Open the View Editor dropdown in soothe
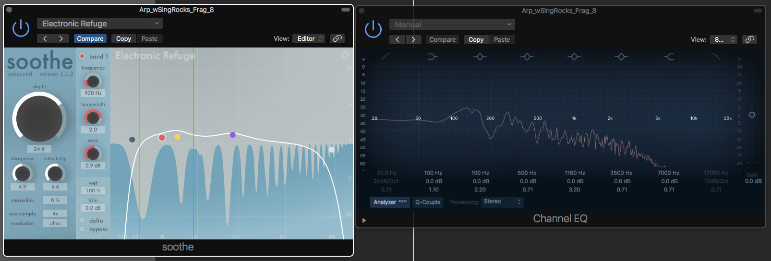The width and height of the screenshot is (771, 261). coord(309,38)
